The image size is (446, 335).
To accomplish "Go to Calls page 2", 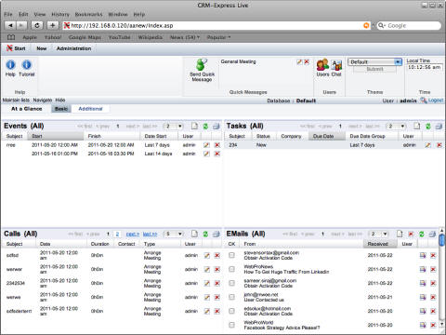I will coord(117,234).
